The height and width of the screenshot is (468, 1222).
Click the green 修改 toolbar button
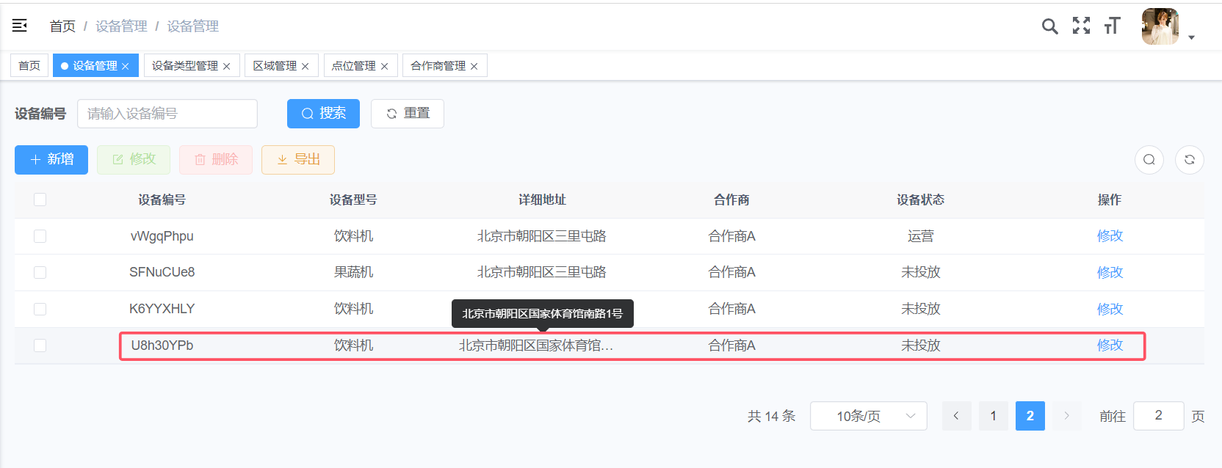[134, 160]
